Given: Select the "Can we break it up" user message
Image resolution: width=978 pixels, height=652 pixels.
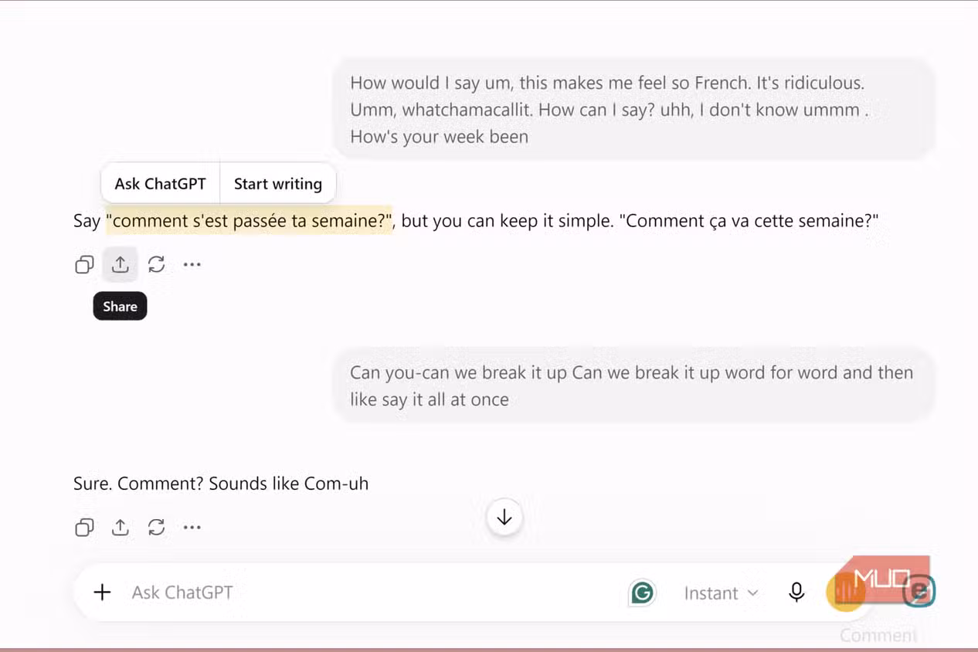Looking at the screenshot, I should [633, 385].
